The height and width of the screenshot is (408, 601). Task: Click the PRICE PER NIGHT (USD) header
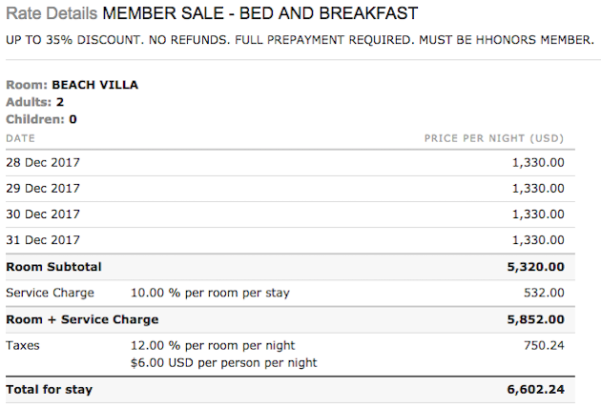click(494, 138)
